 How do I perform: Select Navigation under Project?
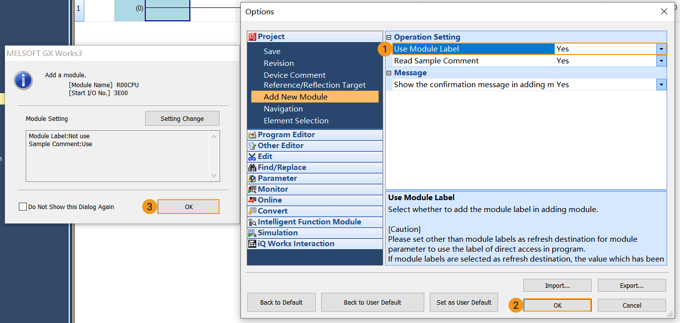[283, 109]
